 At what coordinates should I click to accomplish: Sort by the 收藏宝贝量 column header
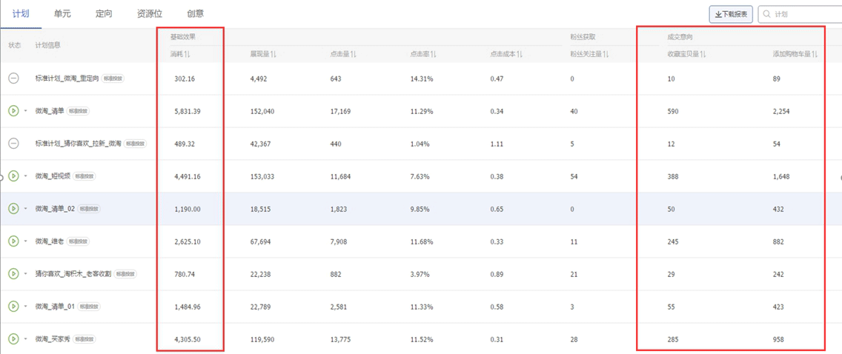click(686, 54)
